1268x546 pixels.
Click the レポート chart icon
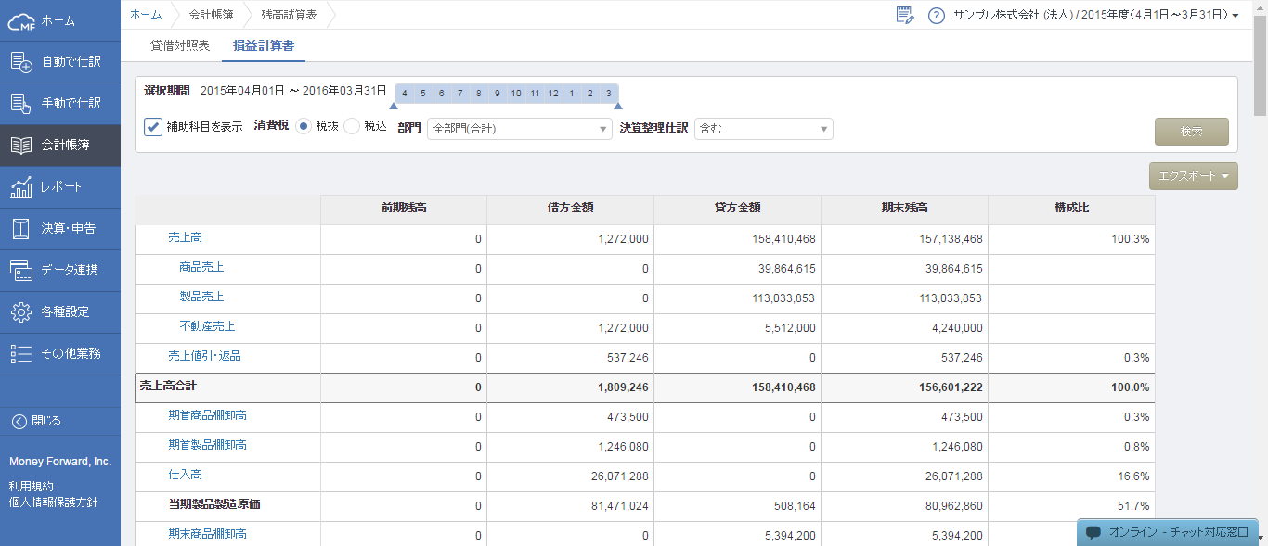[21, 187]
